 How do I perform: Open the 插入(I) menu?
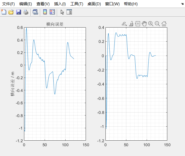coord(60,4)
